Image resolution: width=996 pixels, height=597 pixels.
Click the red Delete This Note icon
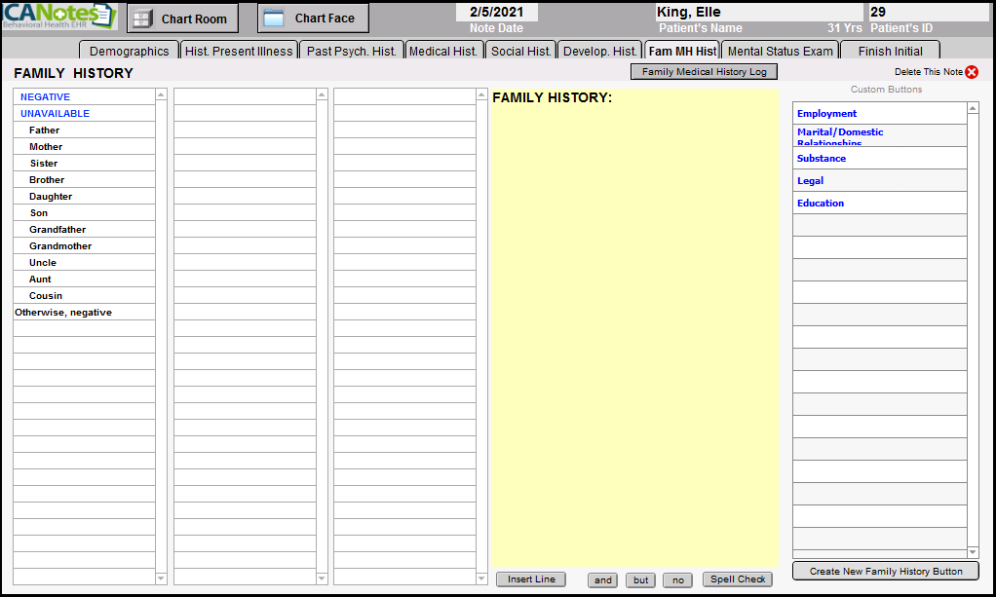(972, 72)
